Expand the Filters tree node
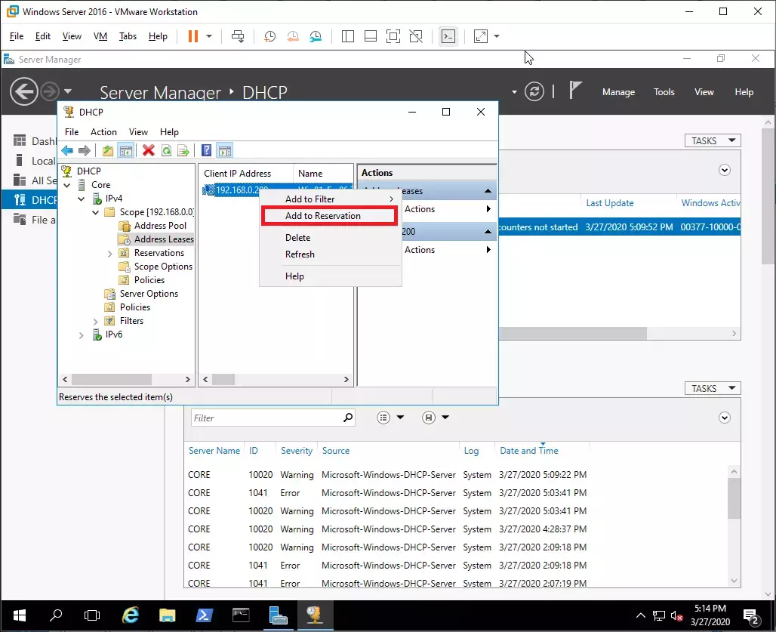The height and width of the screenshot is (632, 776). click(96, 322)
